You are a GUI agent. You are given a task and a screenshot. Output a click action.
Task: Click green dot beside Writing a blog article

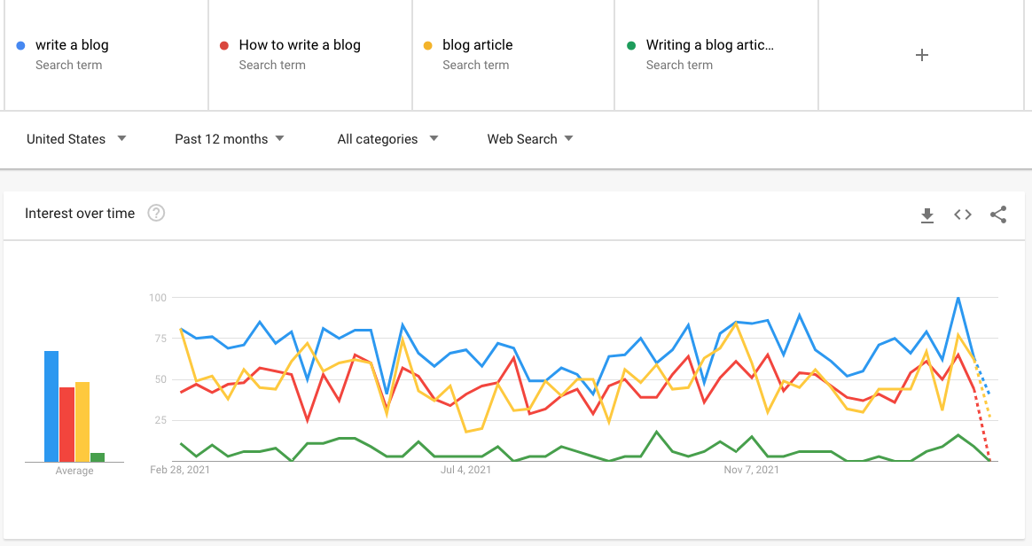[x=631, y=45]
